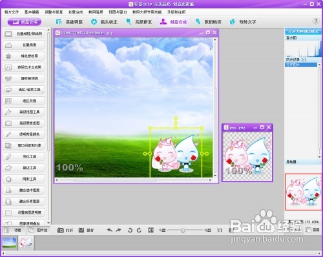Collapse the 导航器 navigator panel
323x257 pixels.
[x=319, y=162]
